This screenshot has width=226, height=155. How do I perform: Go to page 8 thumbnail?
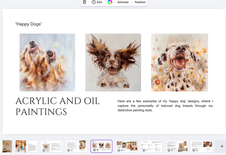[x=177, y=146]
